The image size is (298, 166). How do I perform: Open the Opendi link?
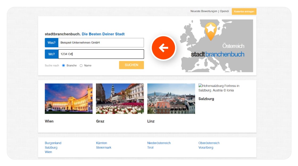(224, 11)
